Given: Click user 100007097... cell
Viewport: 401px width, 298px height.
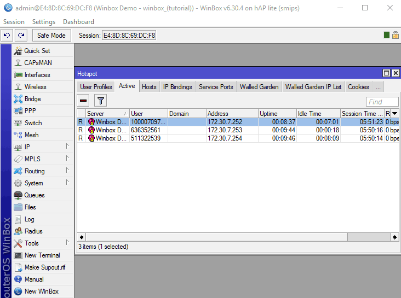Looking at the screenshot, I should 148,122.
